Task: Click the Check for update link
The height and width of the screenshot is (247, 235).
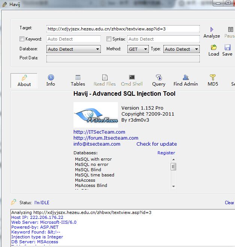Action: pos(157,144)
